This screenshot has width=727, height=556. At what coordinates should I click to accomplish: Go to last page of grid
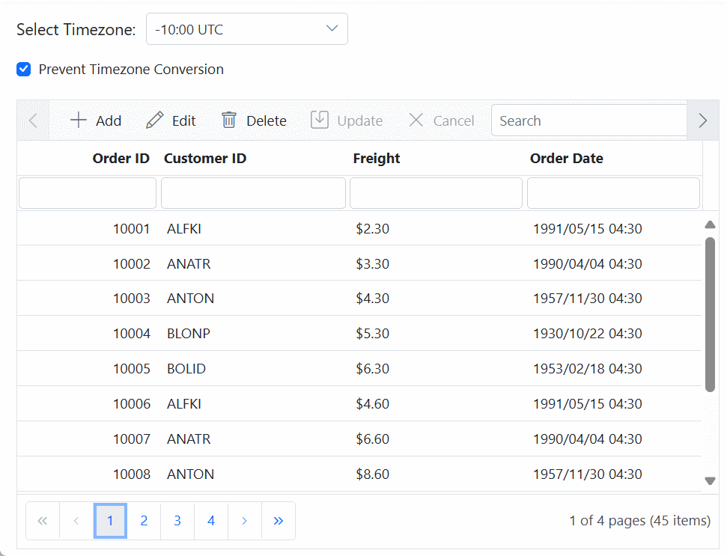point(279,521)
